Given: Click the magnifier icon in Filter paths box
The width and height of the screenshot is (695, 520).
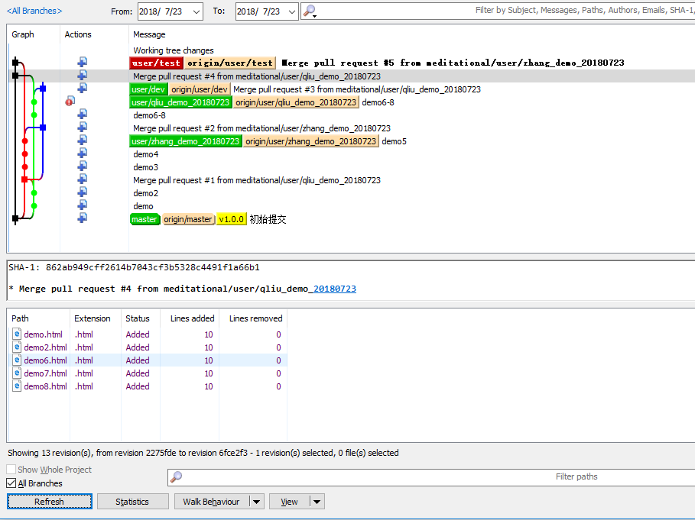Looking at the screenshot, I should point(177,477).
